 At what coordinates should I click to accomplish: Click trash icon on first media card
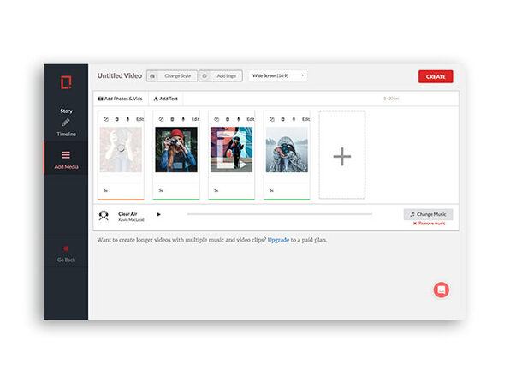pos(116,119)
